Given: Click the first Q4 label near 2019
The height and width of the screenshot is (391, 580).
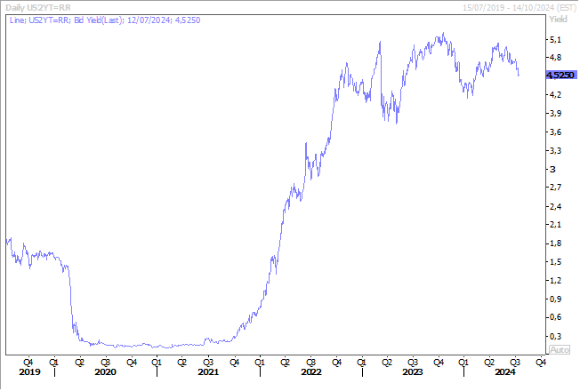Looking at the screenshot, I should coord(28,362).
